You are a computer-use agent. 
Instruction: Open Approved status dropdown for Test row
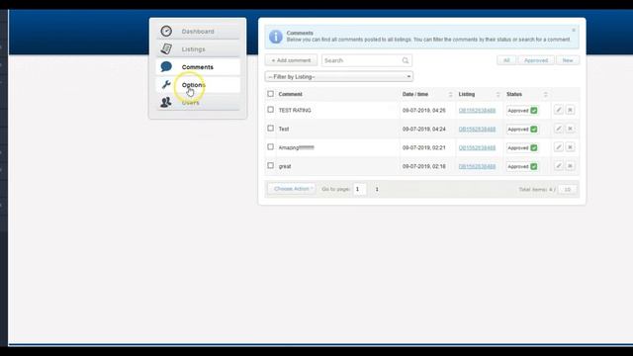pos(522,130)
